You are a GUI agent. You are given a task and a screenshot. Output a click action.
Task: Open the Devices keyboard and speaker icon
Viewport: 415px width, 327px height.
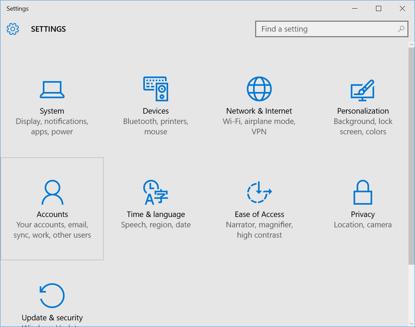[x=156, y=89]
